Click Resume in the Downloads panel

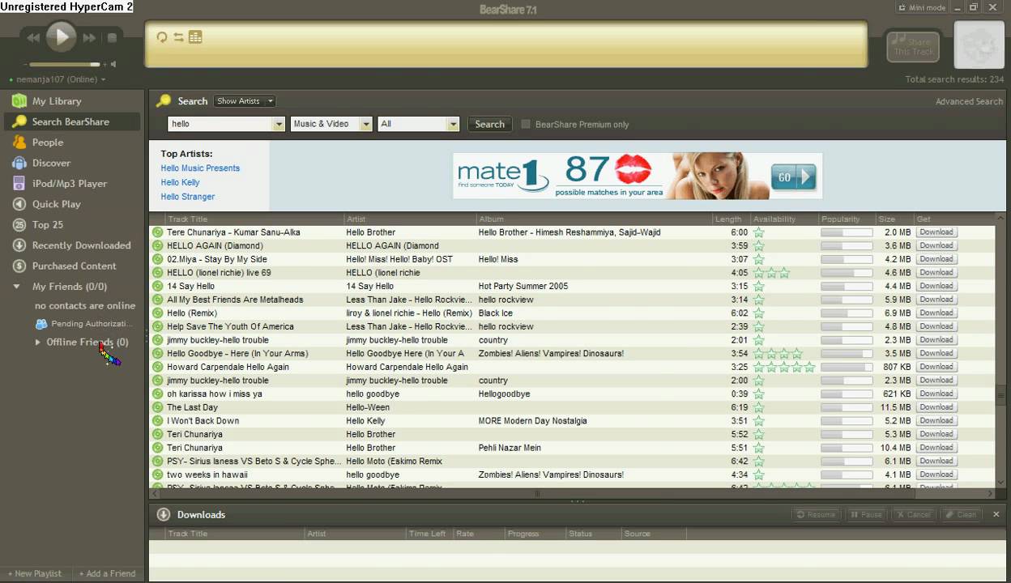(816, 514)
